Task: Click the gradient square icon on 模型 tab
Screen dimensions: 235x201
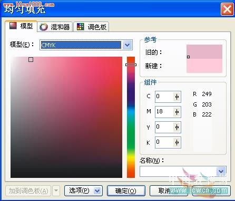Action: click(13, 26)
